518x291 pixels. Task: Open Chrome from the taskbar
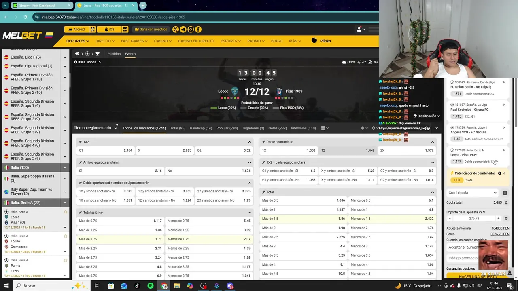pyautogui.click(x=164, y=286)
